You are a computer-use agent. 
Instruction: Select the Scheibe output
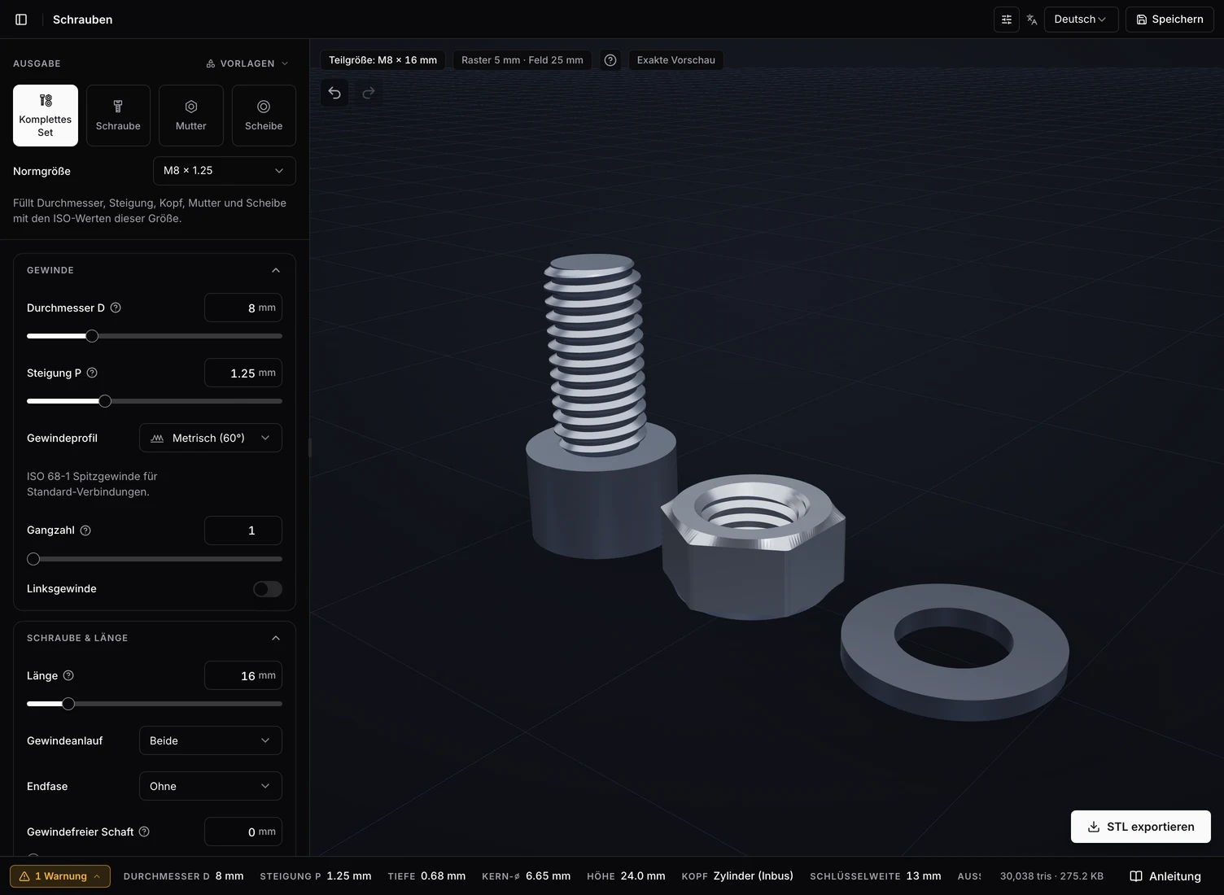point(264,116)
